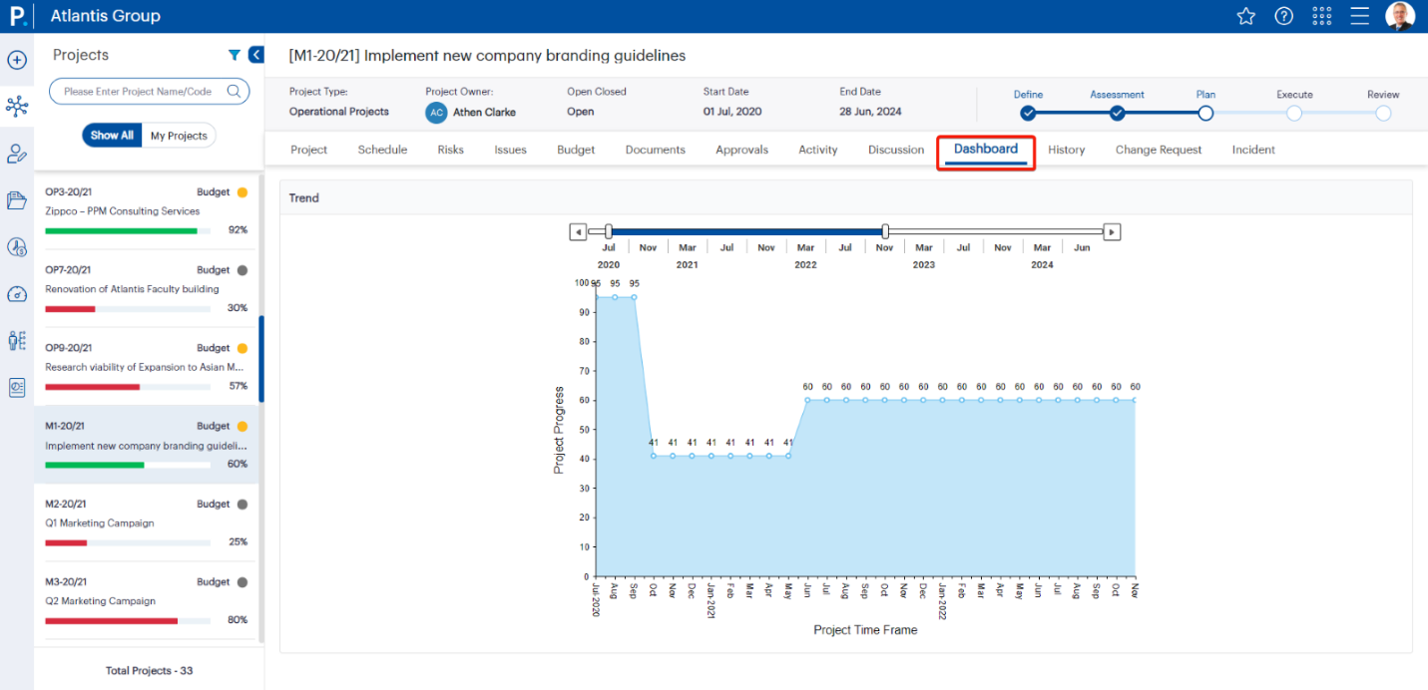This screenshot has width=1428, height=690.
Task: Select the Show All toggle
Action: [x=112, y=136]
